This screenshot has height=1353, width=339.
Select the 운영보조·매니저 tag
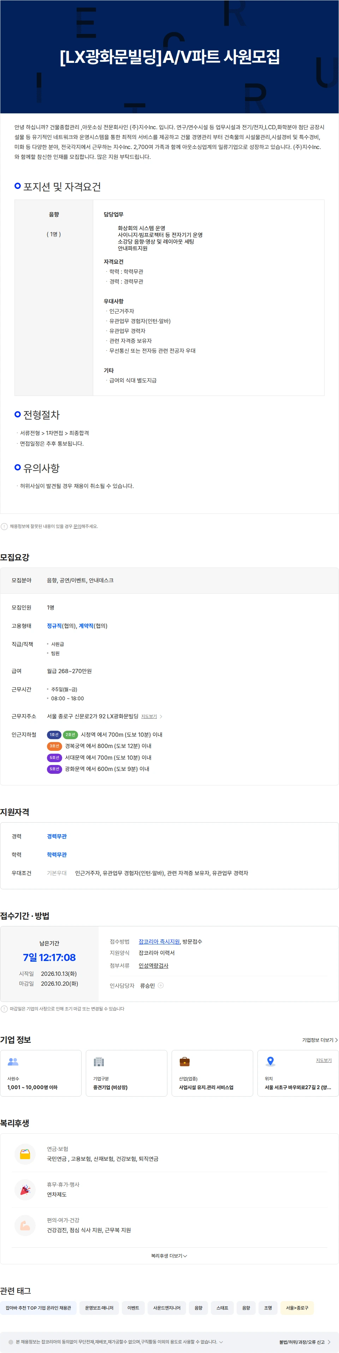click(x=99, y=1308)
